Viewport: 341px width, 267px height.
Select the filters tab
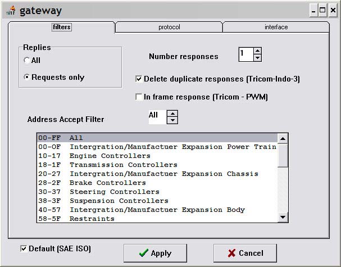[x=62, y=27]
